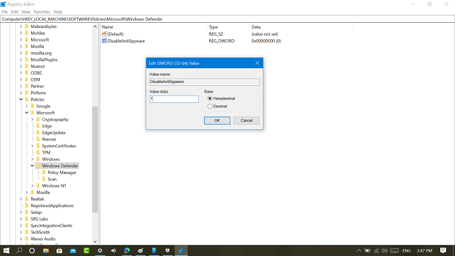Select the TPM key
Screen dimensions: 455x256
tap(46, 152)
